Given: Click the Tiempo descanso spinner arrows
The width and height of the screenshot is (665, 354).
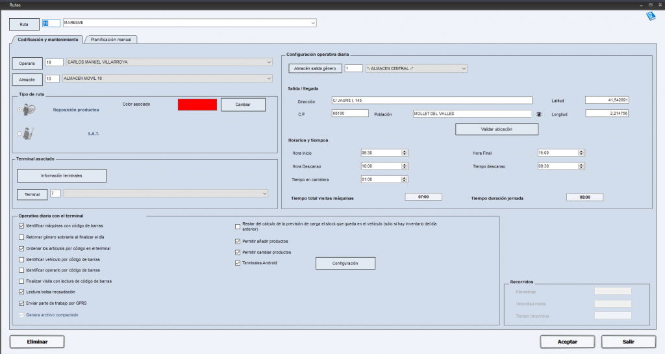Looking at the screenshot, I should (581, 166).
